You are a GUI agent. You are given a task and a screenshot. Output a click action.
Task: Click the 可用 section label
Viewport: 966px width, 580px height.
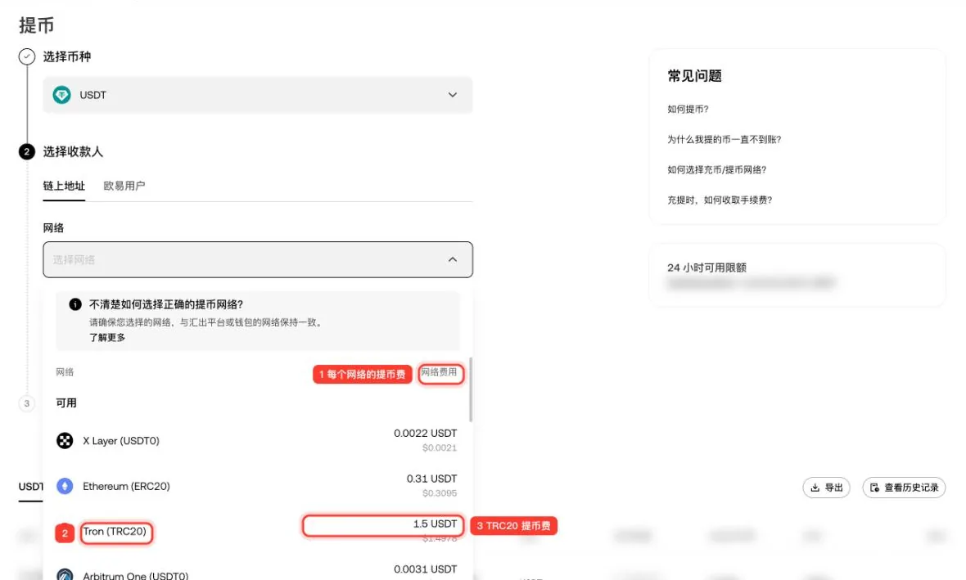click(66, 402)
